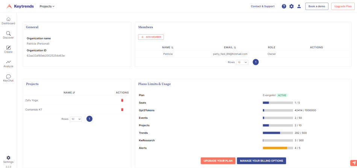This screenshot has width=357, height=168.
Task: Open Discover in sidebar
Action: [x=8, y=35]
